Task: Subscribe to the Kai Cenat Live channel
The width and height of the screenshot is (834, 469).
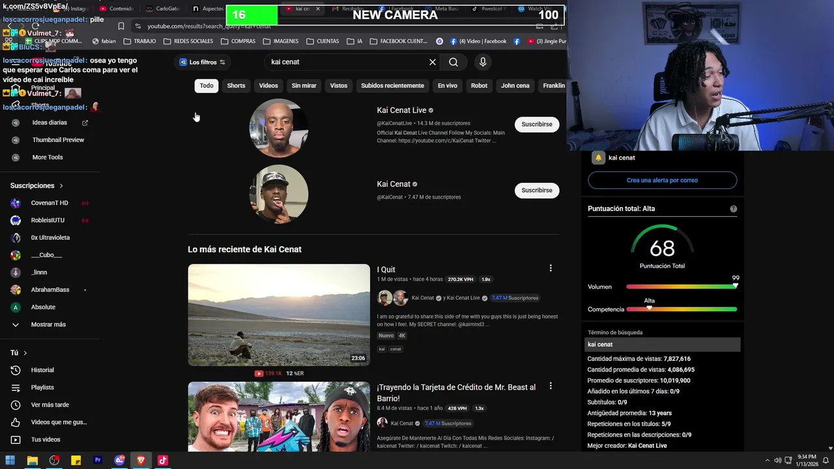Action: 537,124
